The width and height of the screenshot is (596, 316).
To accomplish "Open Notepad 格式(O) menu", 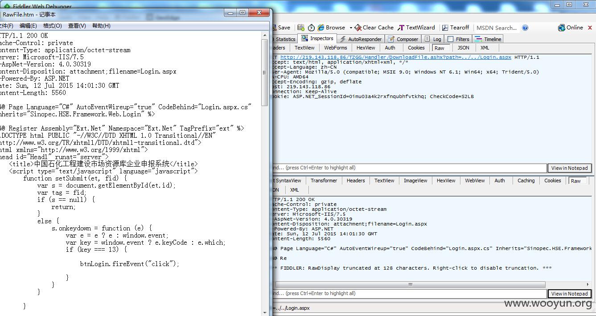I will coord(53,26).
